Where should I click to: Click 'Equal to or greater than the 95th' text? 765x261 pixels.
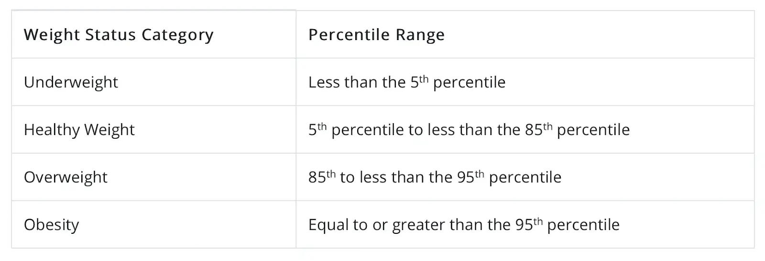click(426, 224)
